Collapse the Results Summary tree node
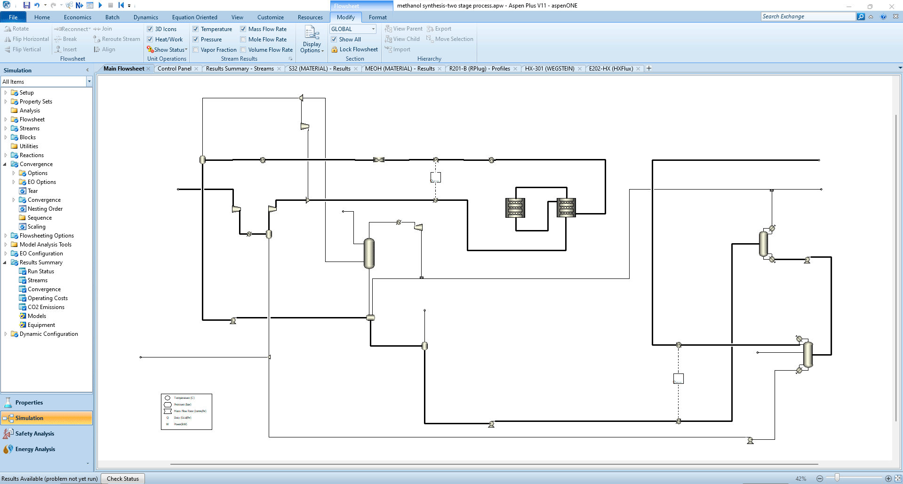This screenshot has width=903, height=484. 5,262
